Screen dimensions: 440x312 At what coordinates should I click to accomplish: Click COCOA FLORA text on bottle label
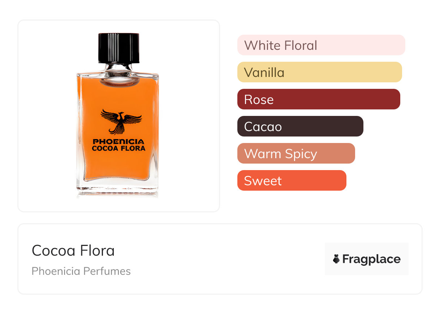pos(118,148)
